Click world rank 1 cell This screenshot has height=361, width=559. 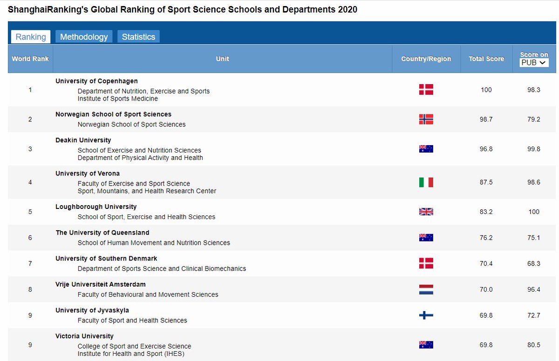(x=30, y=90)
